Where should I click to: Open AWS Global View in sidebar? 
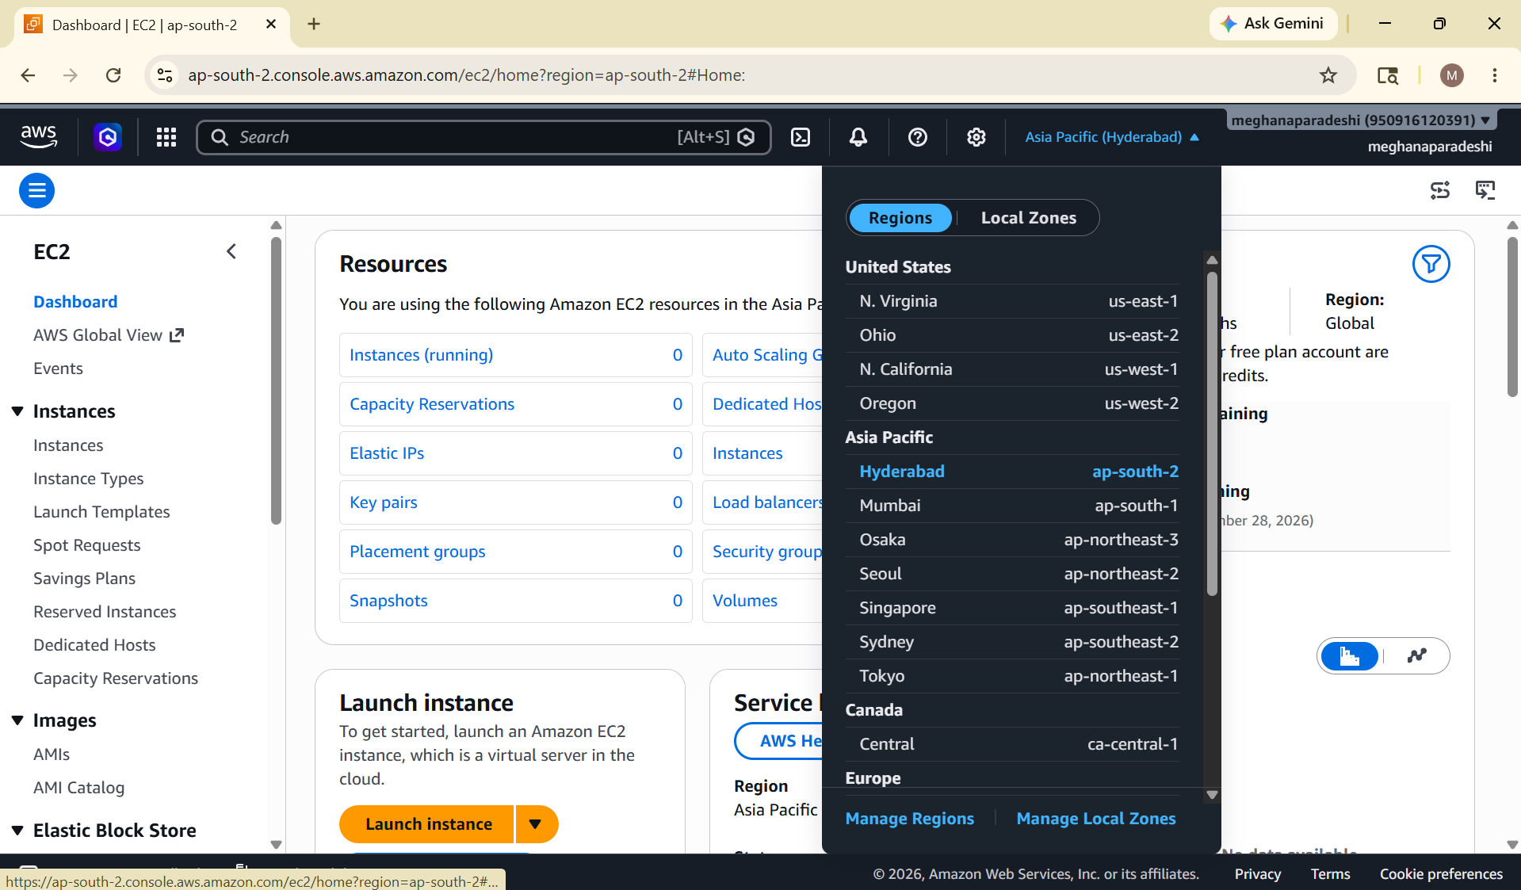[109, 335]
